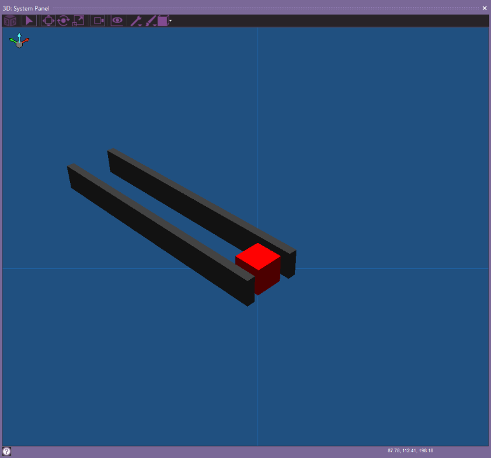
Task: Click the zoom scale tool icon
Action: pyautogui.click(x=78, y=21)
